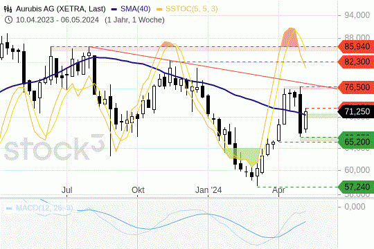
Task: Click the 'Okt' time axis label
Action: click(x=138, y=190)
